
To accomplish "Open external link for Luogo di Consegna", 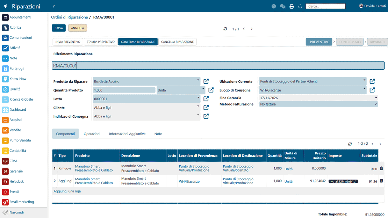I will pyautogui.click(x=372, y=90).
